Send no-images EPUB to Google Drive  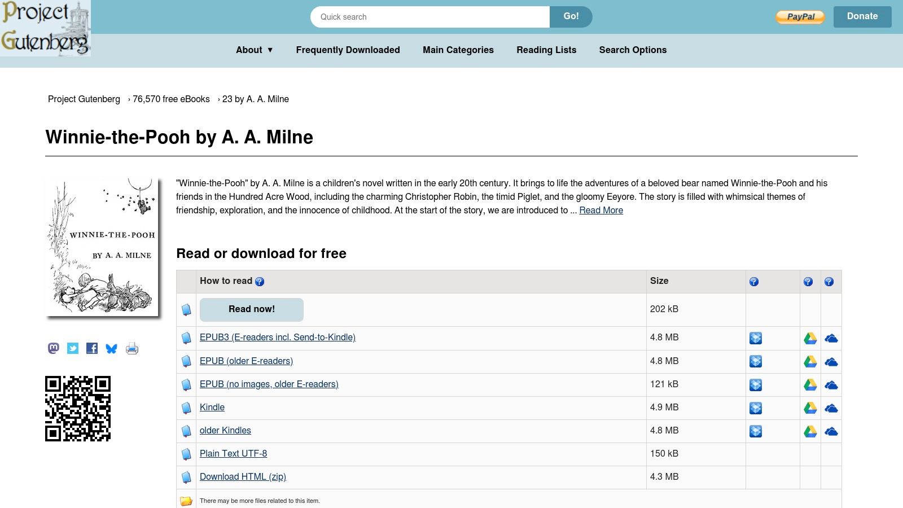pos(810,385)
